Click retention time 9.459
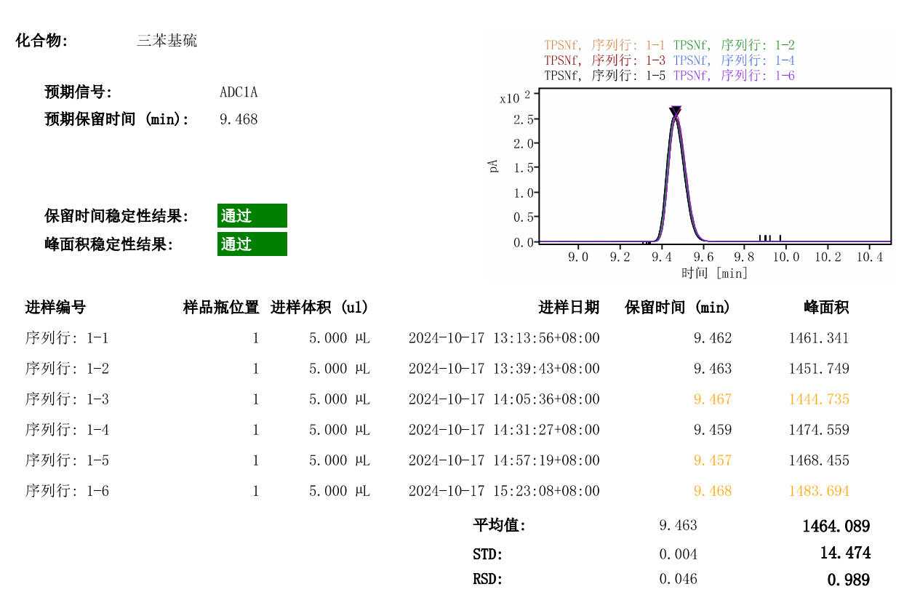Screen dimensions: 912x600 click(713, 430)
